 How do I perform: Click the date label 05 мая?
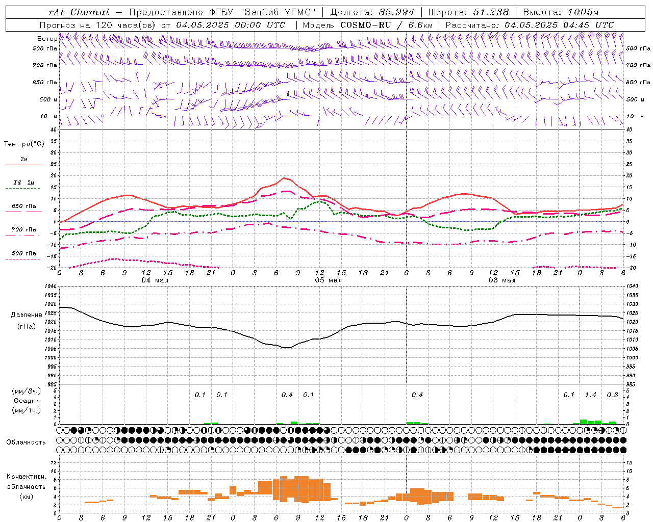(328, 280)
